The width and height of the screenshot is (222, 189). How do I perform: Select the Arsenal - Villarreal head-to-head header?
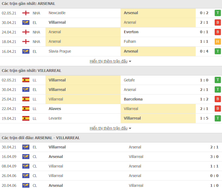(41, 138)
